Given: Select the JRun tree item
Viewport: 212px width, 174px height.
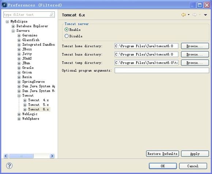Looking at the screenshot, I should 26,63.
